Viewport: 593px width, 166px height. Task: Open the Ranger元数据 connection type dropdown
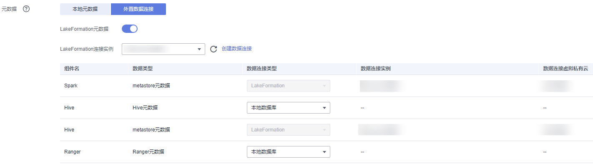(289, 152)
